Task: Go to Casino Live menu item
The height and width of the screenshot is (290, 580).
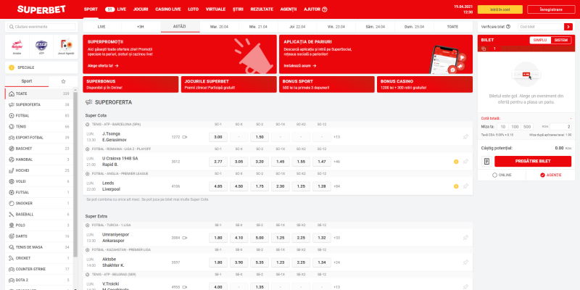Action: (x=168, y=9)
